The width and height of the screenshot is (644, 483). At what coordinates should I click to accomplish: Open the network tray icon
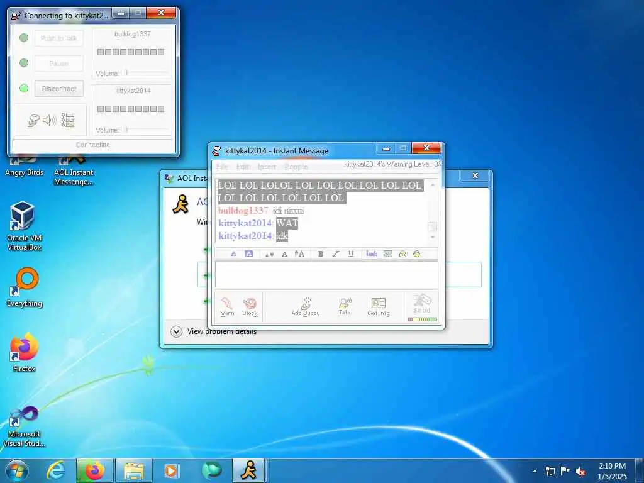tap(550, 471)
